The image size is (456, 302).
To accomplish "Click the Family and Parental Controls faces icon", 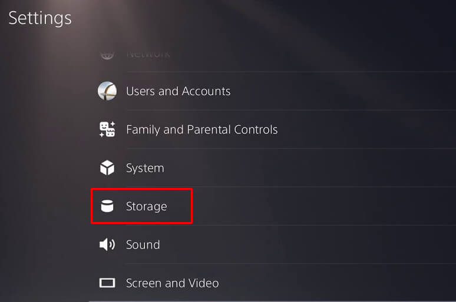I will pos(107,129).
